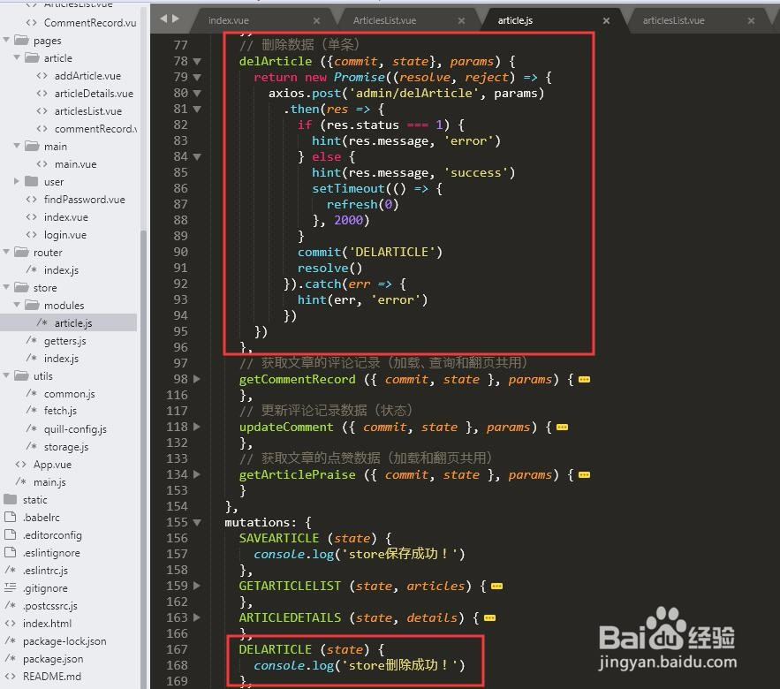
Task: Open CommentRecord.vue in sidebar
Action: pos(89,22)
